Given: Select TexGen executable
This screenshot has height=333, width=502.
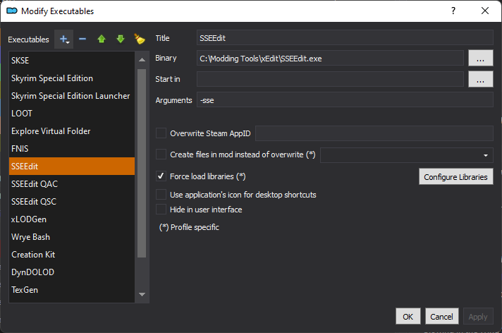Looking at the screenshot, I should tap(72, 289).
